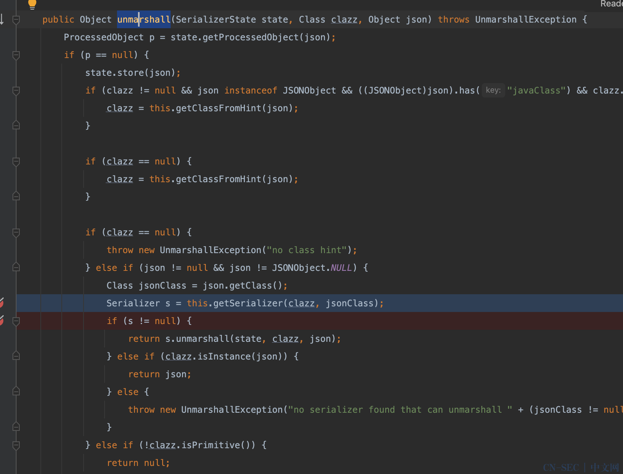Image resolution: width=623 pixels, height=474 pixels.
Task: Click 'JSONObject.NULL' constant
Action: pyautogui.click(x=312, y=268)
